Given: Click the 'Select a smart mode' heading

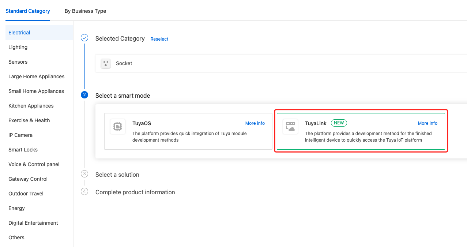Looking at the screenshot, I should (x=123, y=96).
